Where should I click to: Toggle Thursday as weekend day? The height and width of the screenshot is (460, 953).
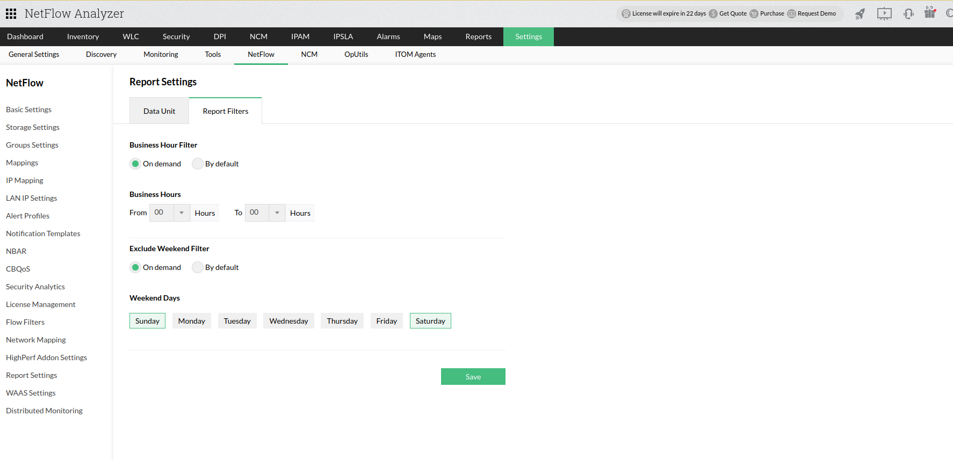[342, 321]
